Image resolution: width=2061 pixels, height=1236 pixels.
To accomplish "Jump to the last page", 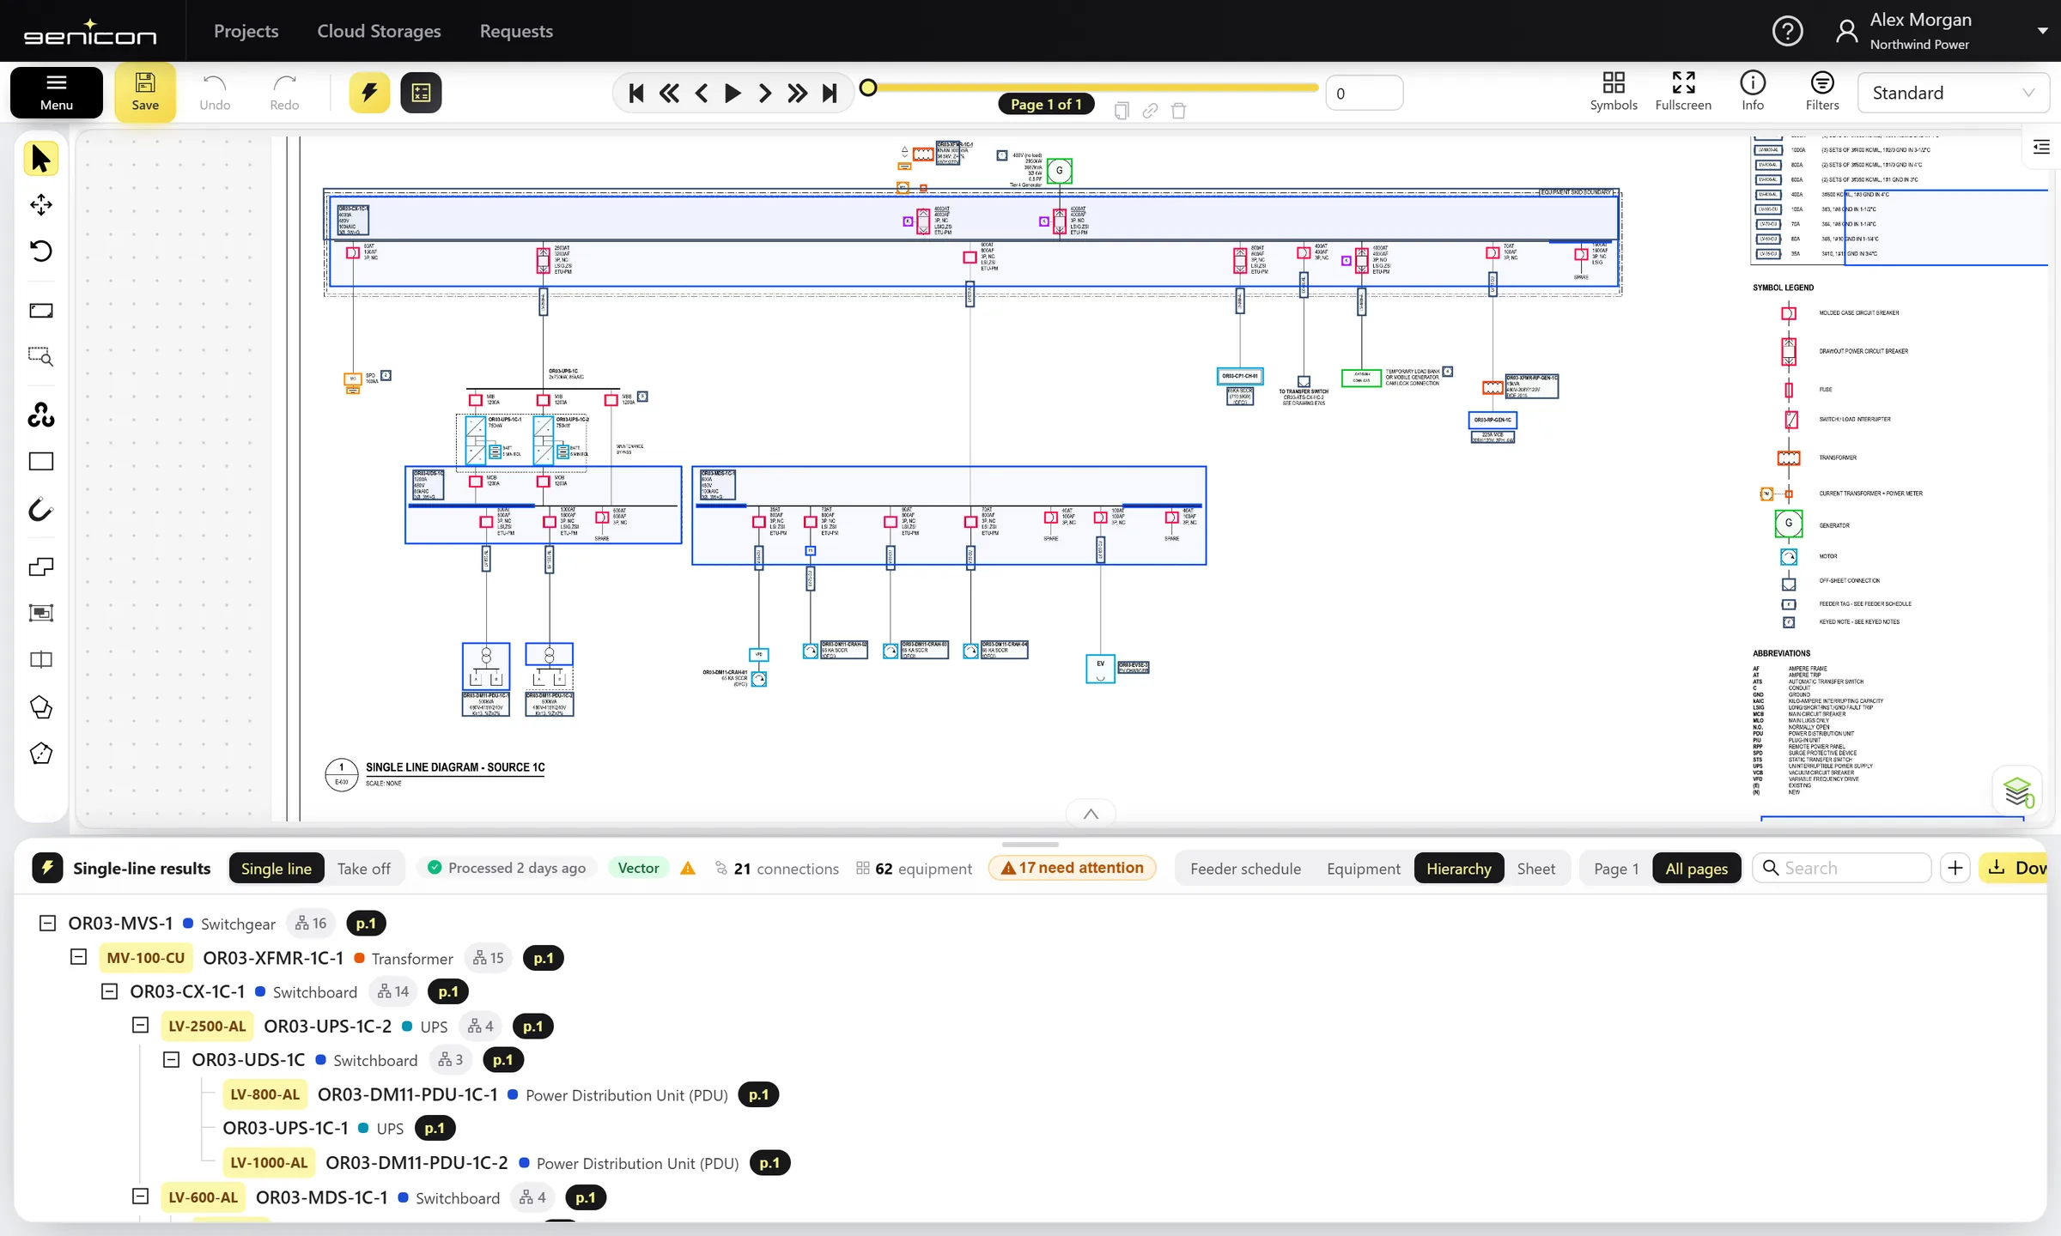I will pyautogui.click(x=830, y=93).
